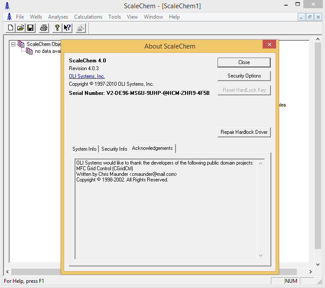Click the Print toolbar icon
The height and width of the screenshot is (288, 325).
44,28
